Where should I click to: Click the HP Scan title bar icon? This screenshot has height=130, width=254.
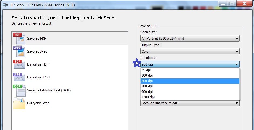coord(5,5)
